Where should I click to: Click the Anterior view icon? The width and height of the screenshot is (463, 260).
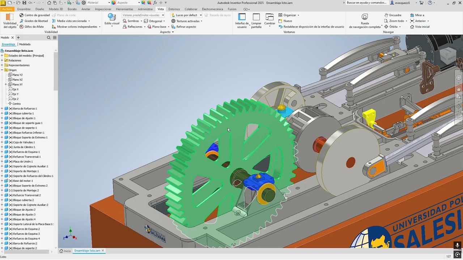tap(412, 21)
